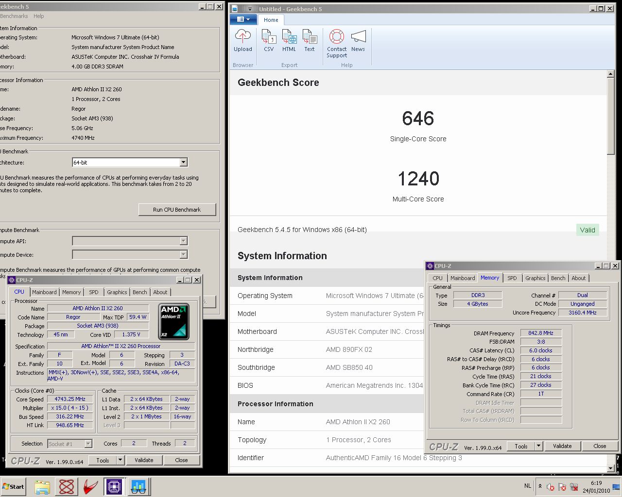Viewport: 622px width, 497px height.
Task: Export result as CSV
Action: click(x=269, y=40)
